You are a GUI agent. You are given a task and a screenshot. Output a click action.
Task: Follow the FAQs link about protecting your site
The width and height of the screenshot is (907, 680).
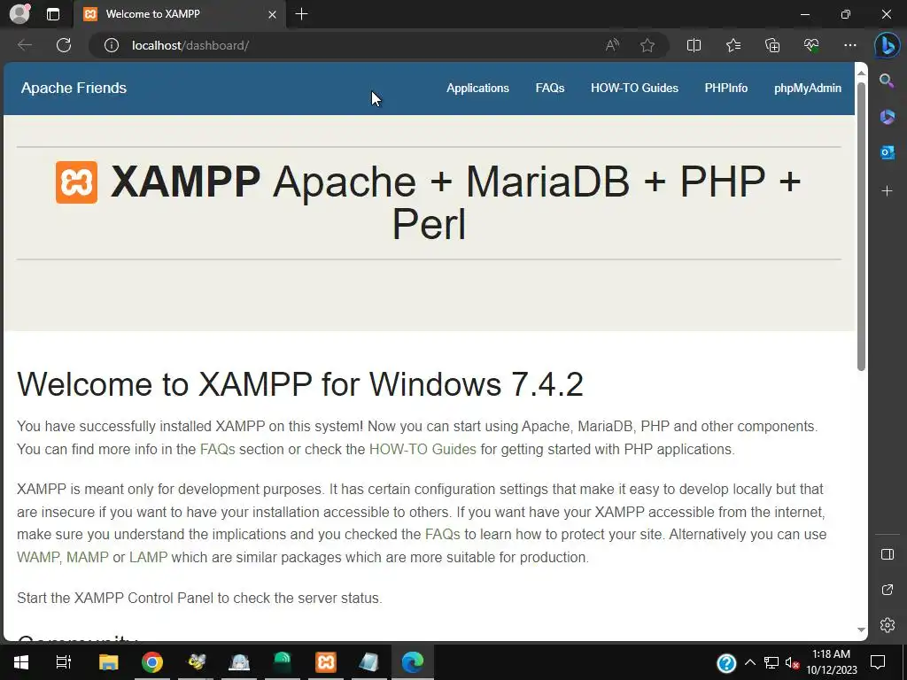pyautogui.click(x=443, y=534)
